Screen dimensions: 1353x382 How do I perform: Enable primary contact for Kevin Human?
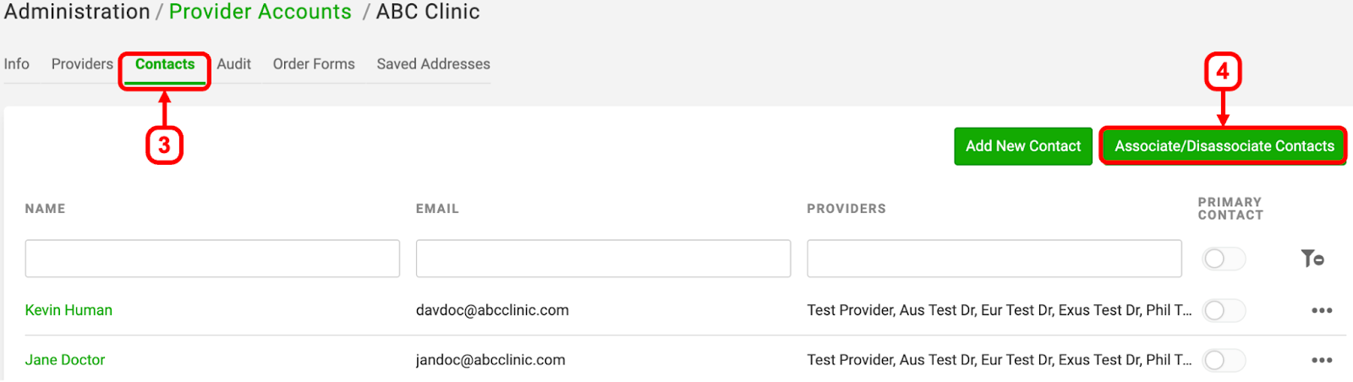(1224, 310)
